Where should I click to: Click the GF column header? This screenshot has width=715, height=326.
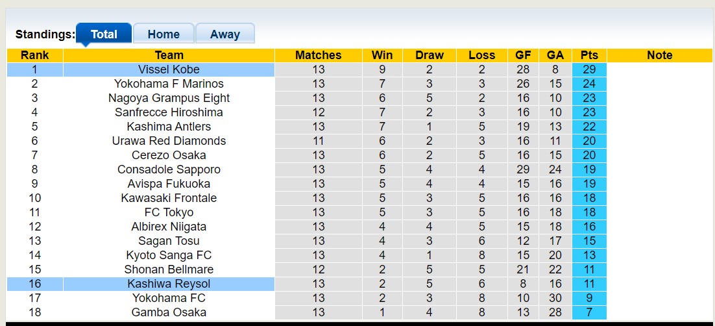pos(523,55)
